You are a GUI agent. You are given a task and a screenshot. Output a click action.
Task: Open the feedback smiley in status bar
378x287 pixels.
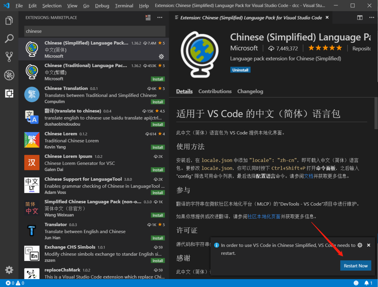356,283
